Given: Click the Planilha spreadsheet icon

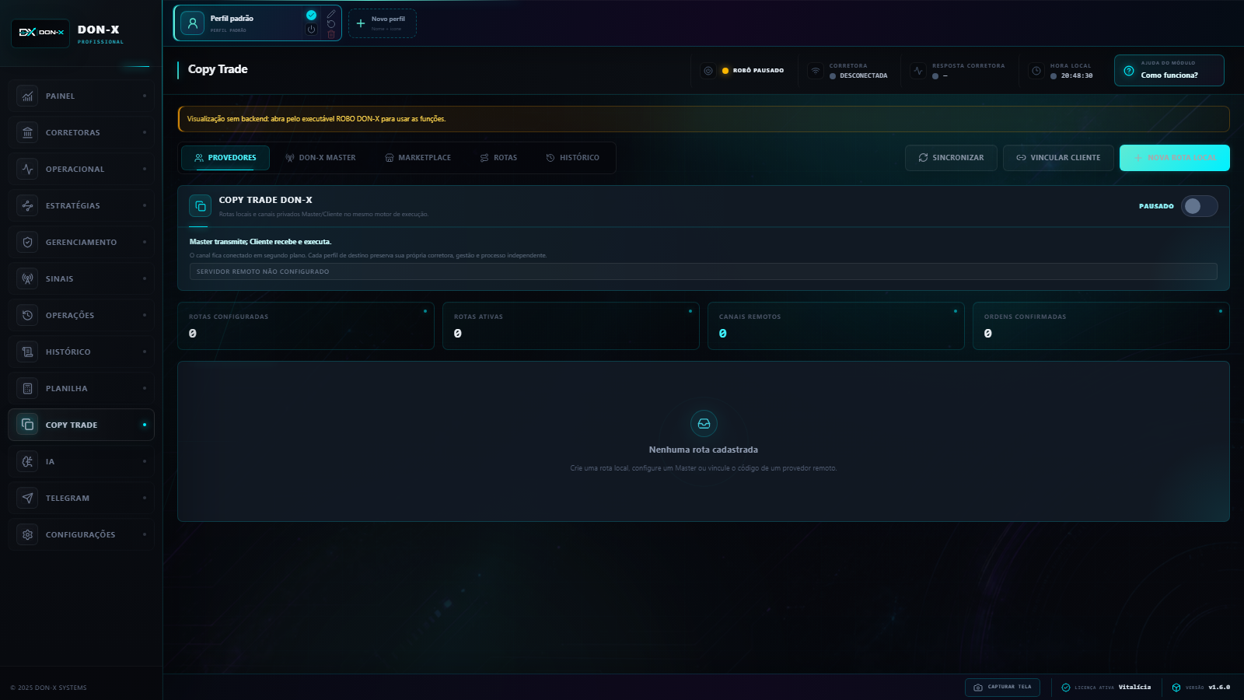Looking at the screenshot, I should [x=27, y=388].
